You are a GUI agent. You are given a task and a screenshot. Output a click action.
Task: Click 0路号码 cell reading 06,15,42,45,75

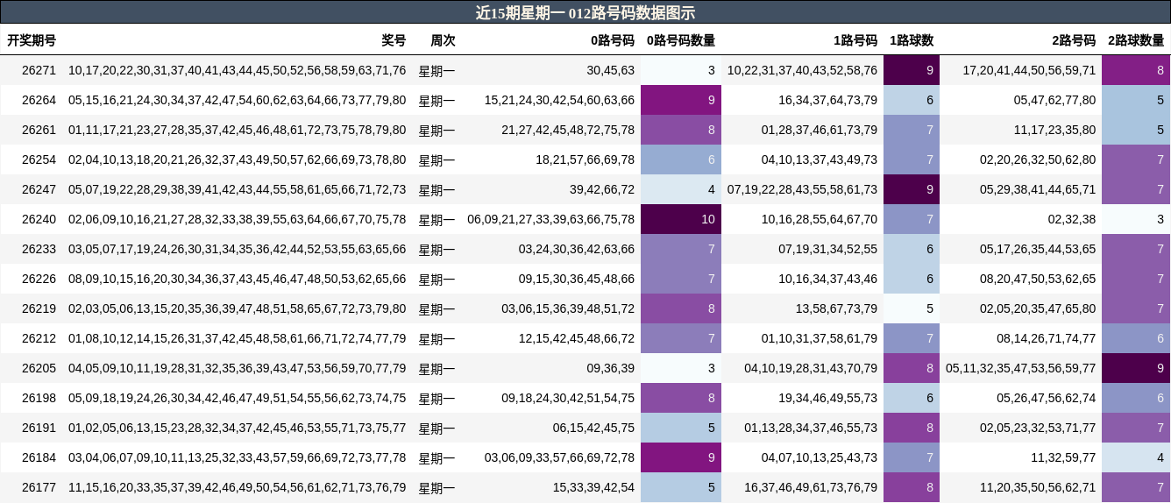tap(594, 428)
